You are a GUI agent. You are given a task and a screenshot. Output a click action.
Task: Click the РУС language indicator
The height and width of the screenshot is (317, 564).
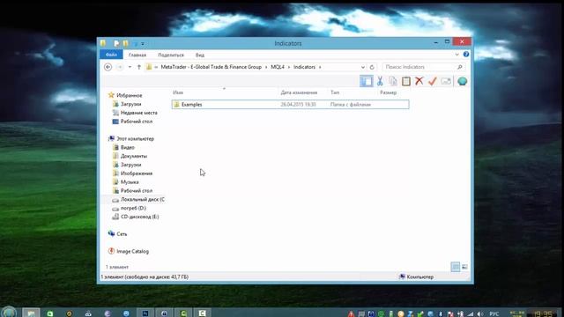[x=494, y=313]
